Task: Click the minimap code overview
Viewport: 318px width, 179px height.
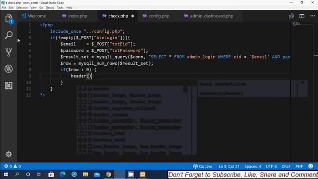Action: coord(302,25)
